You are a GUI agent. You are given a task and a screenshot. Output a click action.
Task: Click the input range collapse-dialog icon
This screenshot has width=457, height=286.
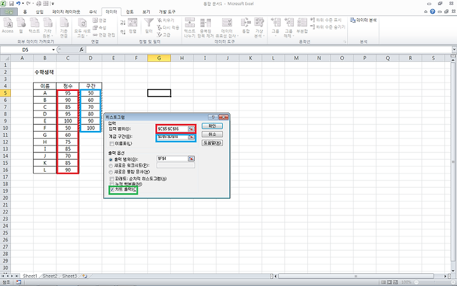click(x=191, y=129)
